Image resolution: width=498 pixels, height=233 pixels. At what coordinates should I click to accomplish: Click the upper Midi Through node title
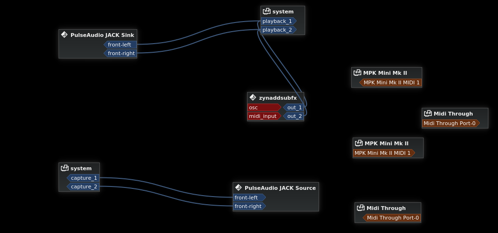pyautogui.click(x=453, y=114)
